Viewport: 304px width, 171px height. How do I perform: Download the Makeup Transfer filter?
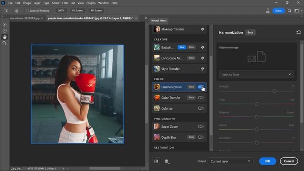[x=202, y=29]
